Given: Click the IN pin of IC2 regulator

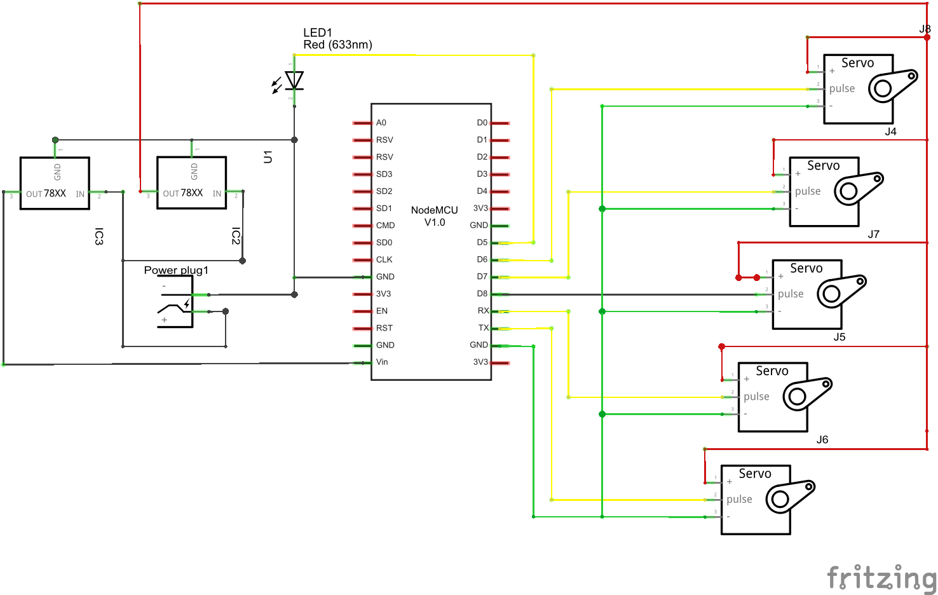Looking at the screenshot, I should (234, 191).
